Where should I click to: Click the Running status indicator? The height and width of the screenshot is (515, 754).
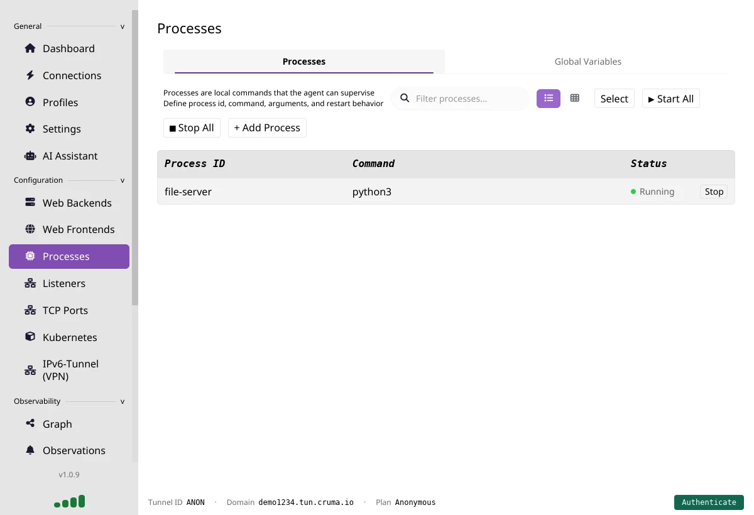click(652, 192)
